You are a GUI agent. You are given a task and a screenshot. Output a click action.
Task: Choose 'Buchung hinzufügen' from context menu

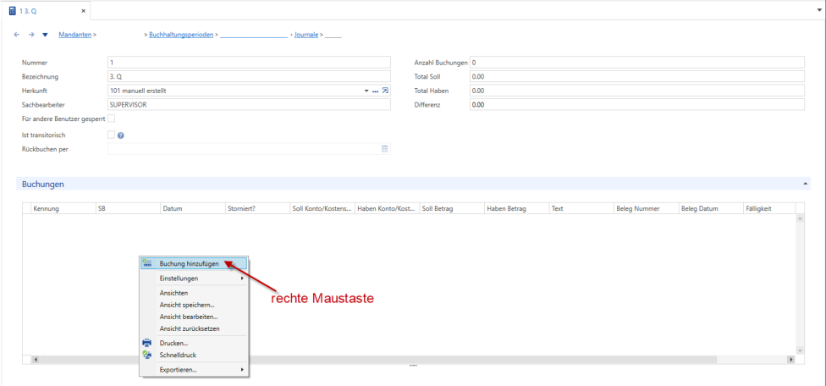(194, 263)
